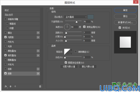Select 光泽 effect row
This screenshot has width=140, height=92.
point(22,46)
